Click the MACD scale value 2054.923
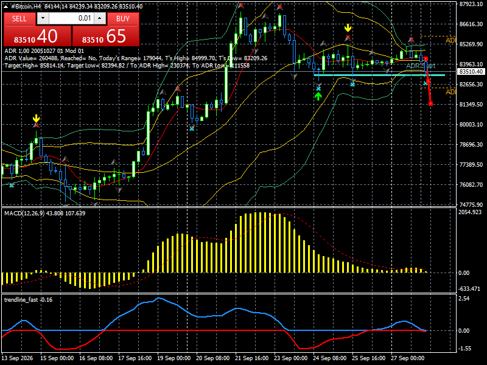The image size is (487, 365). click(470, 212)
